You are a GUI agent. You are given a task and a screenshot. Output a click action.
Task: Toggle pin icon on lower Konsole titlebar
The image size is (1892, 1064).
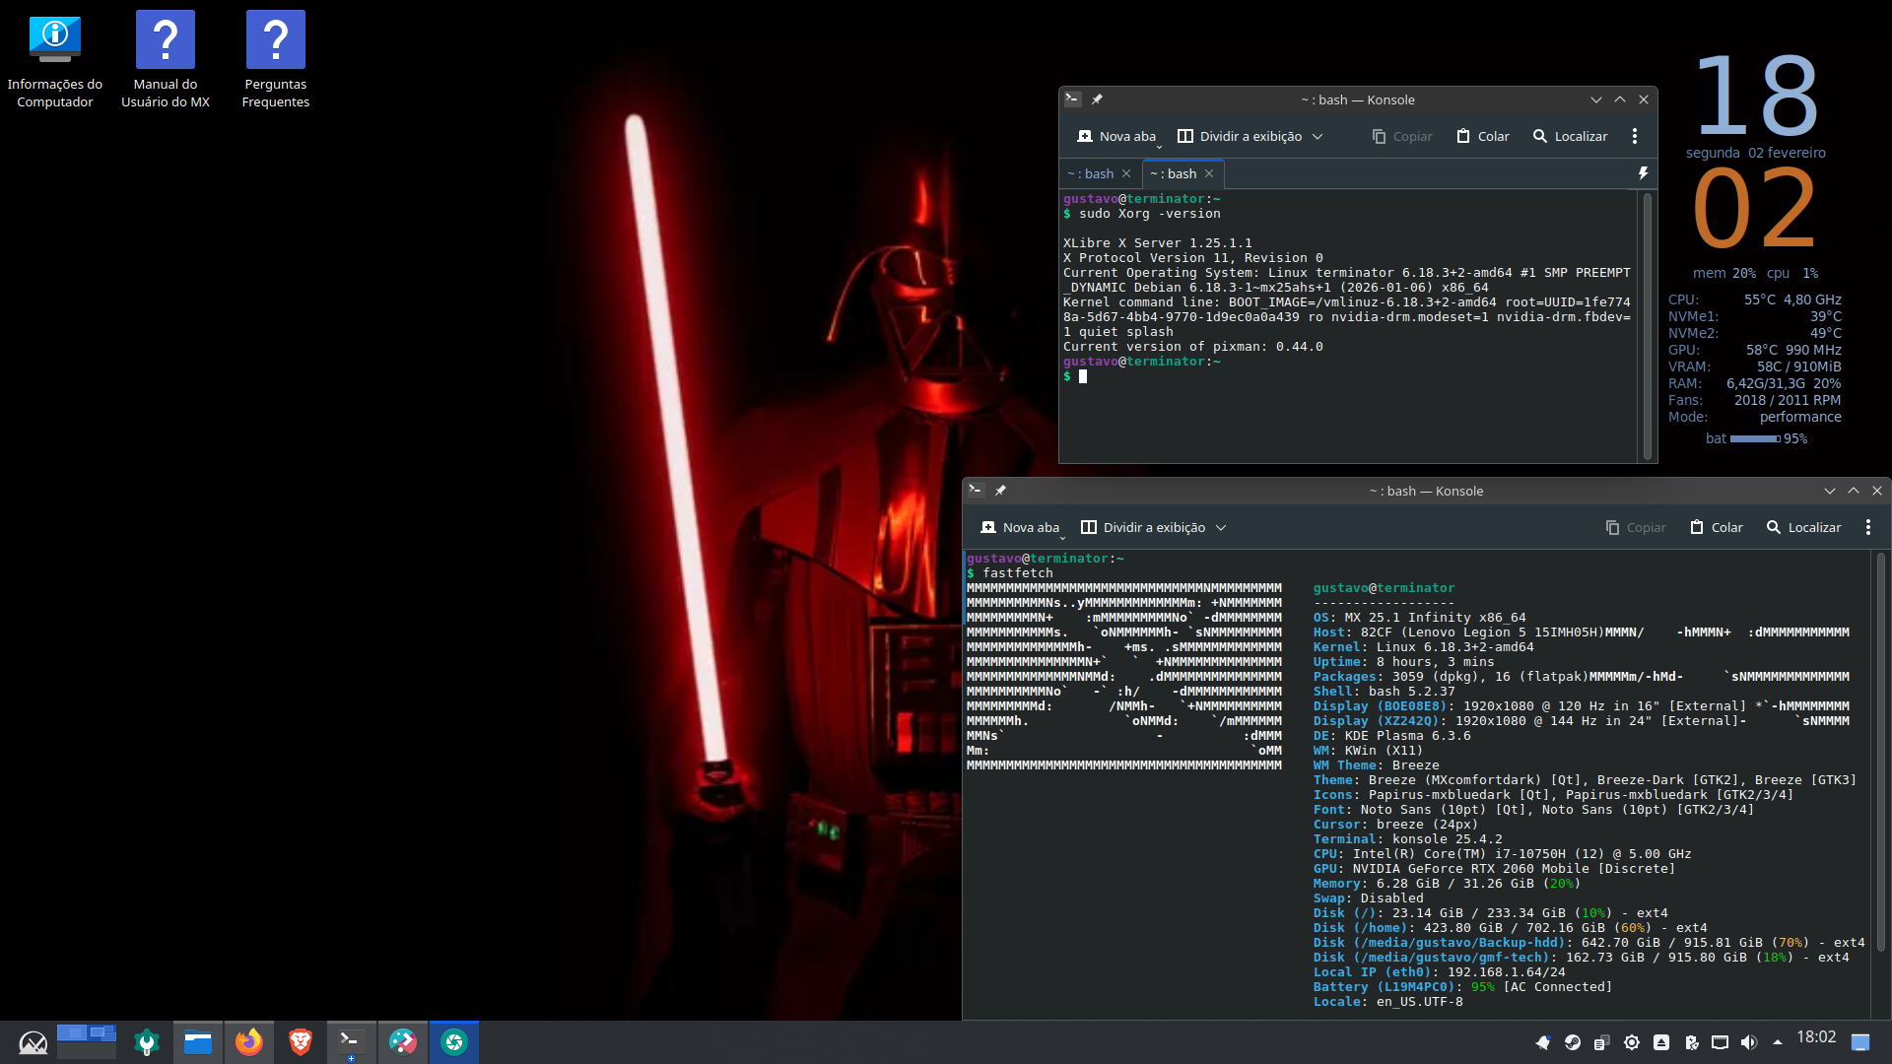point(1000,491)
